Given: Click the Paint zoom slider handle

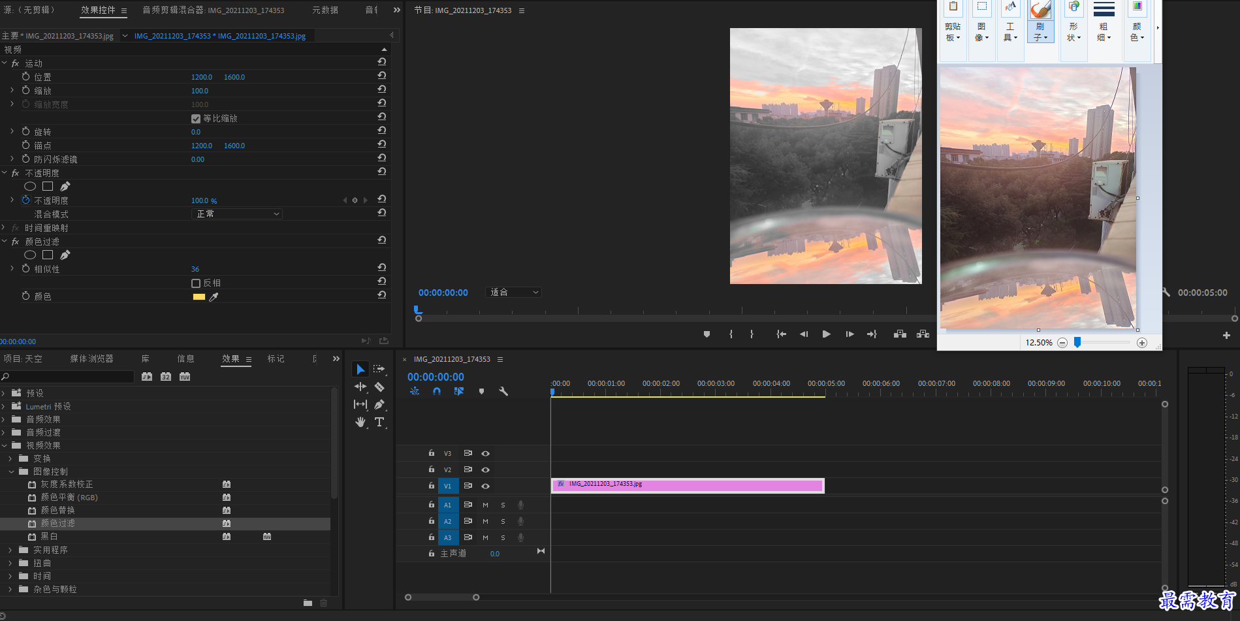Looking at the screenshot, I should point(1077,342).
